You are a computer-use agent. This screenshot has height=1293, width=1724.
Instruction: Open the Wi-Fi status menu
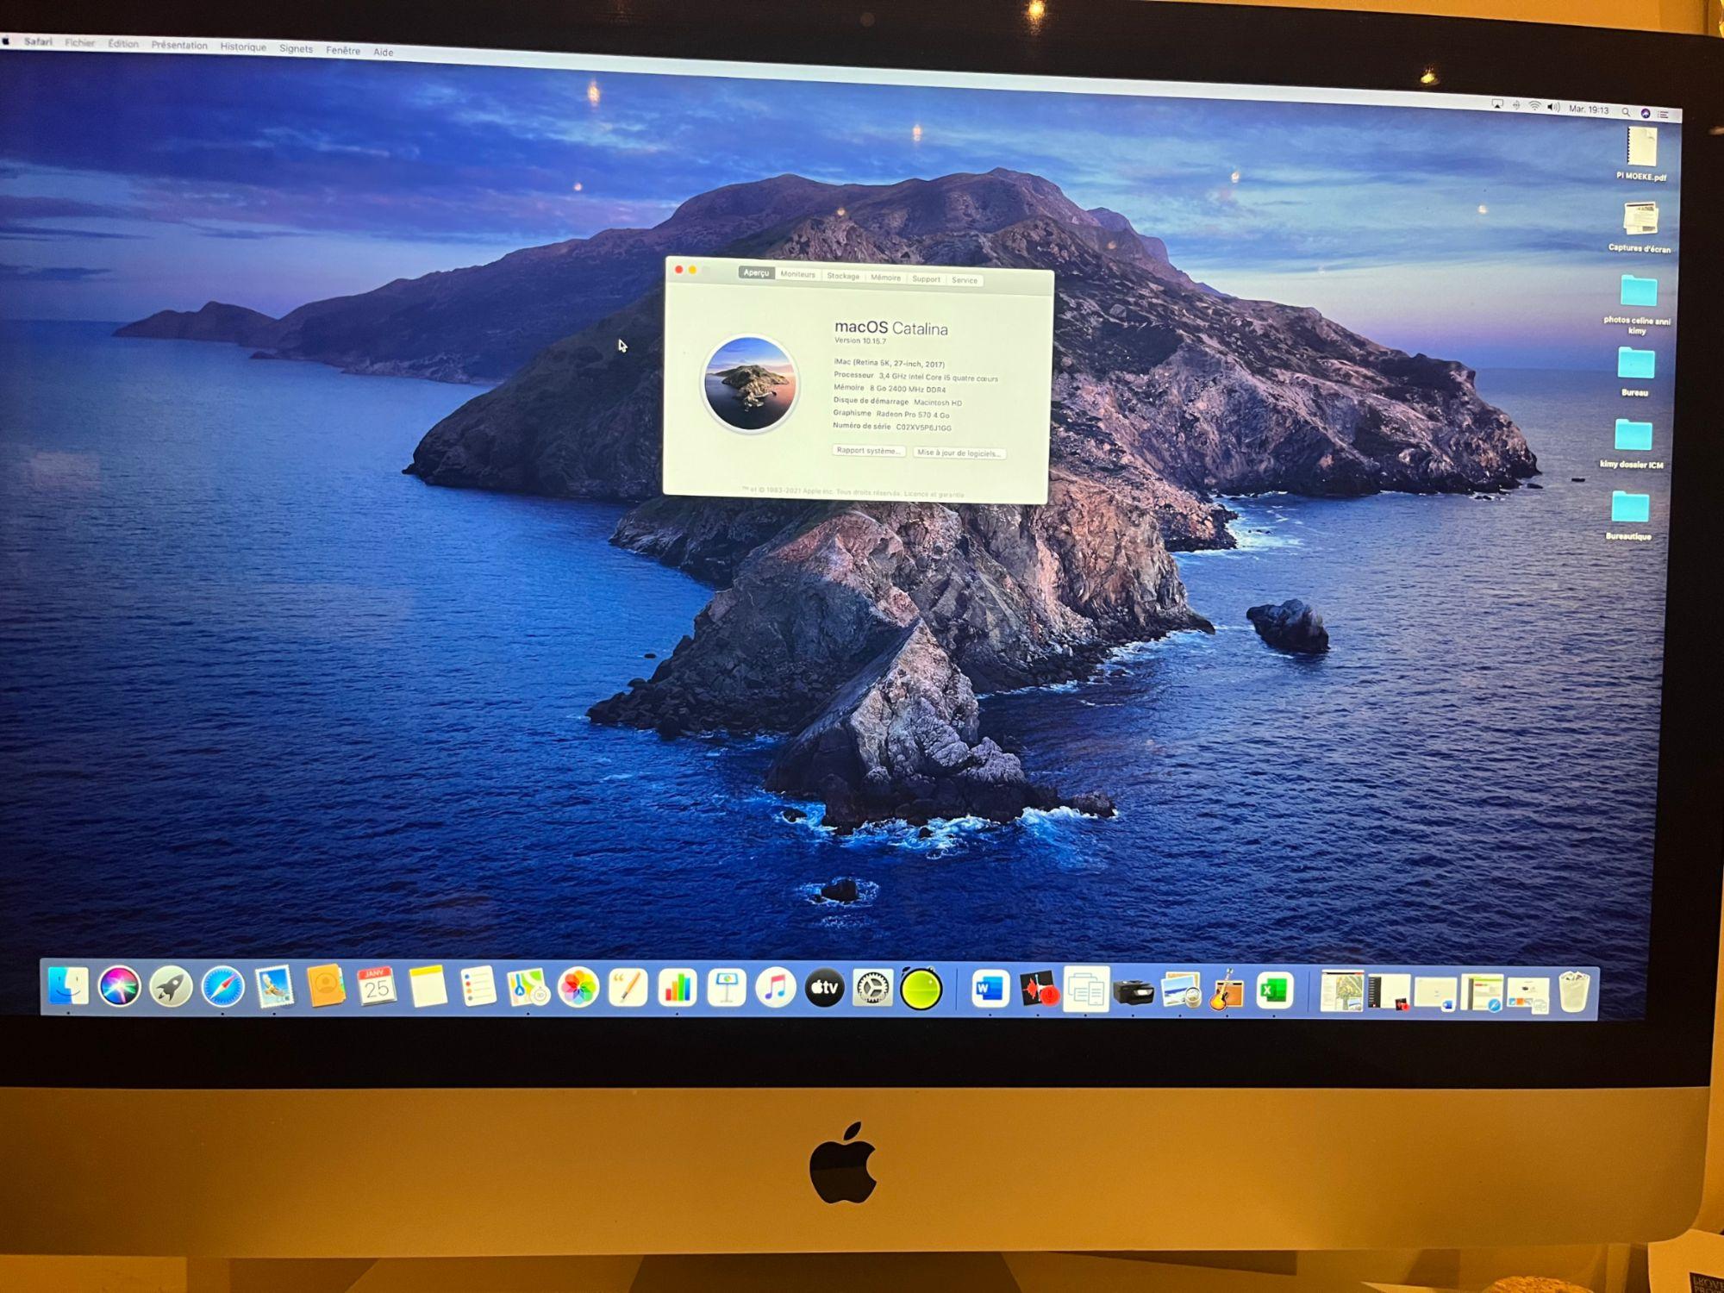tap(1534, 106)
